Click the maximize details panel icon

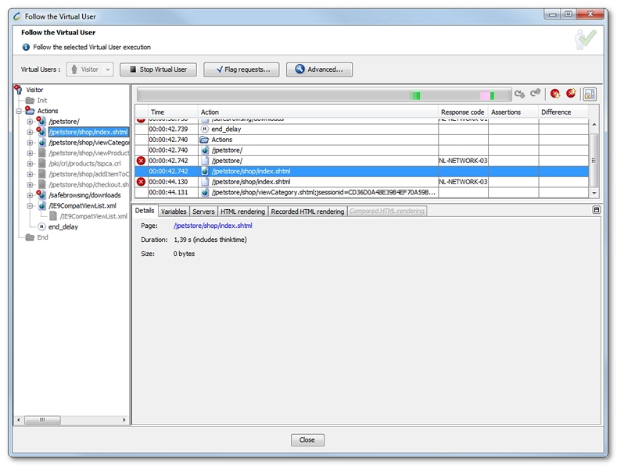(597, 210)
